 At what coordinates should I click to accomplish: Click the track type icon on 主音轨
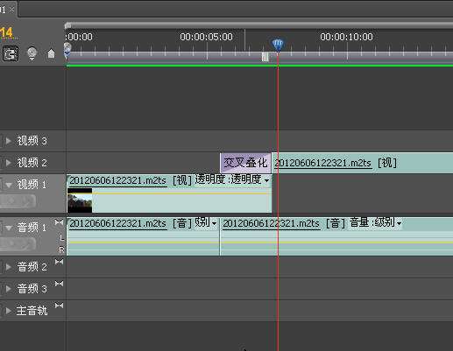[59, 305]
